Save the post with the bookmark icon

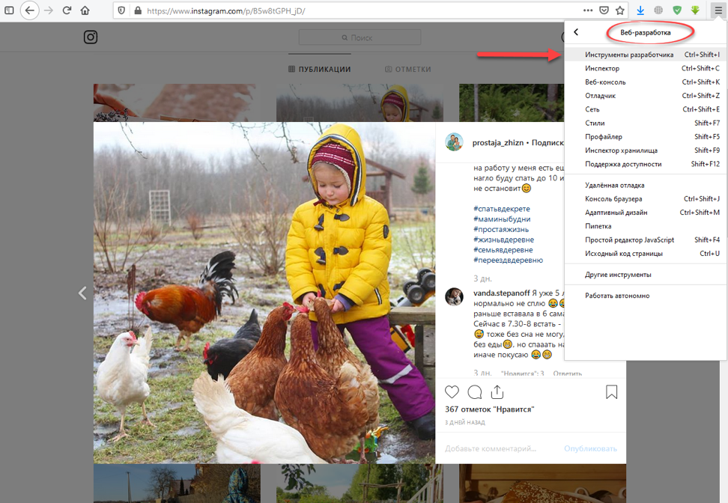611,392
